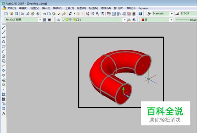198x133 pixels.
Task: Toggle layer 0 on/off lightbulb
Action: pyautogui.click(x=64, y=20)
